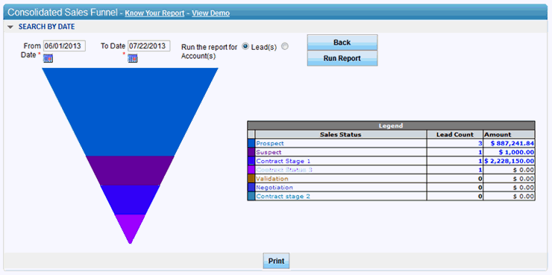Click the Back button
Screen dimensions: 552x275
coord(342,42)
